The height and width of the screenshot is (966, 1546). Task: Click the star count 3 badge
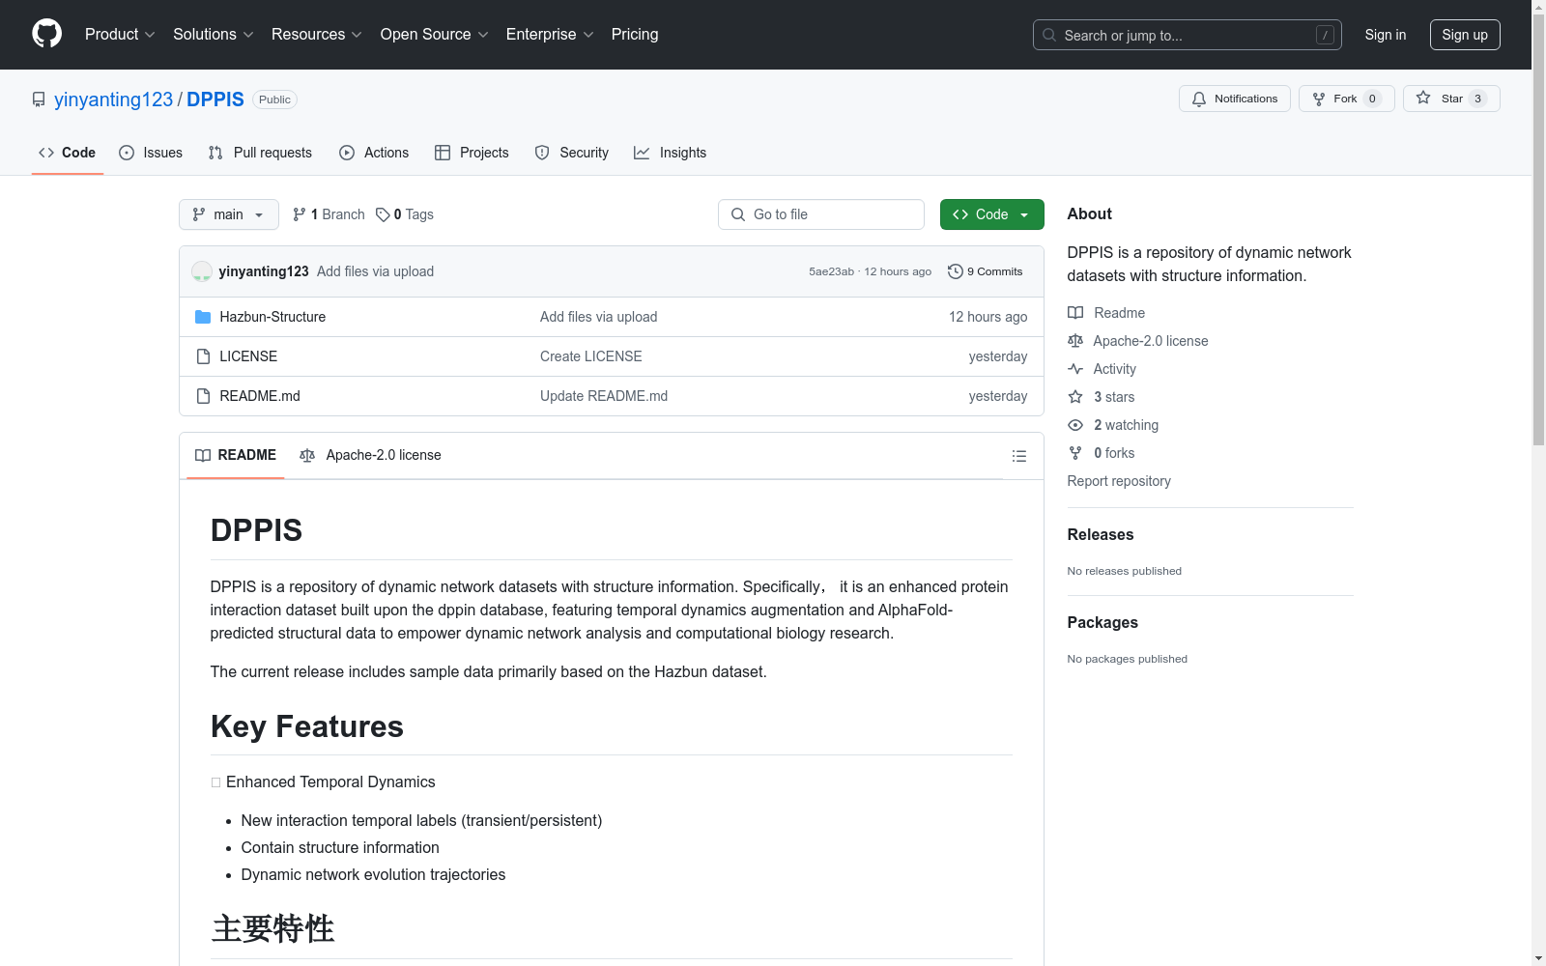point(1477,99)
